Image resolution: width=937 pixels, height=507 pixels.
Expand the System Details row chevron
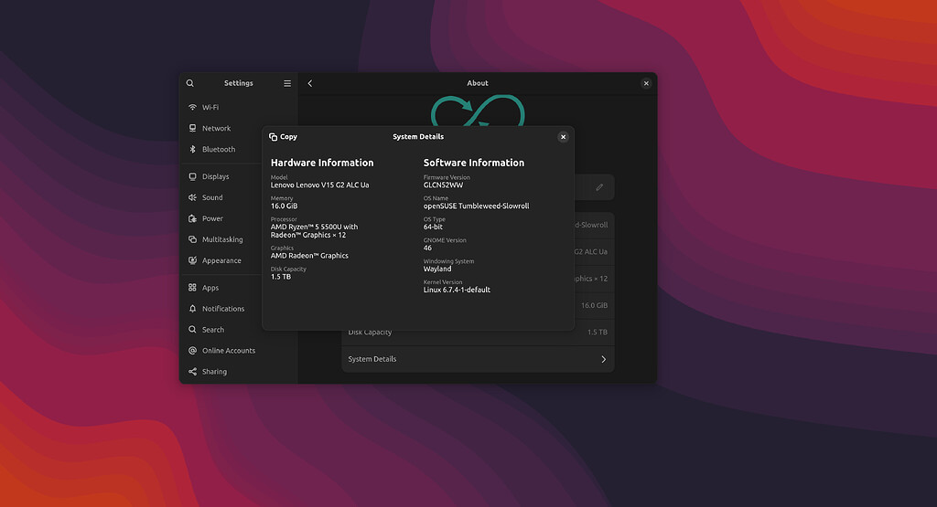(x=603, y=359)
